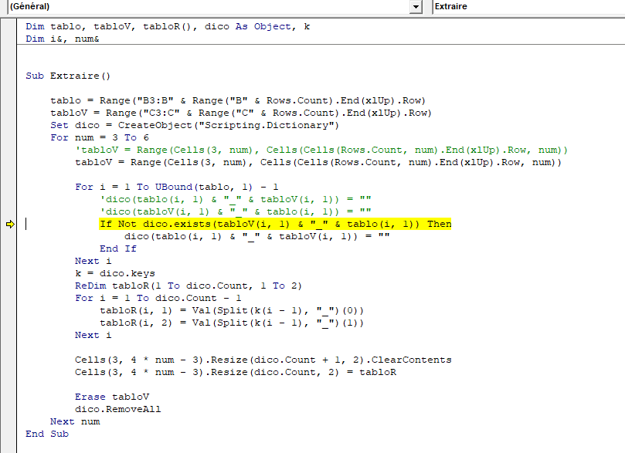Click the 'End If' line
Viewport: 625px width, 453px height.
tap(118, 248)
